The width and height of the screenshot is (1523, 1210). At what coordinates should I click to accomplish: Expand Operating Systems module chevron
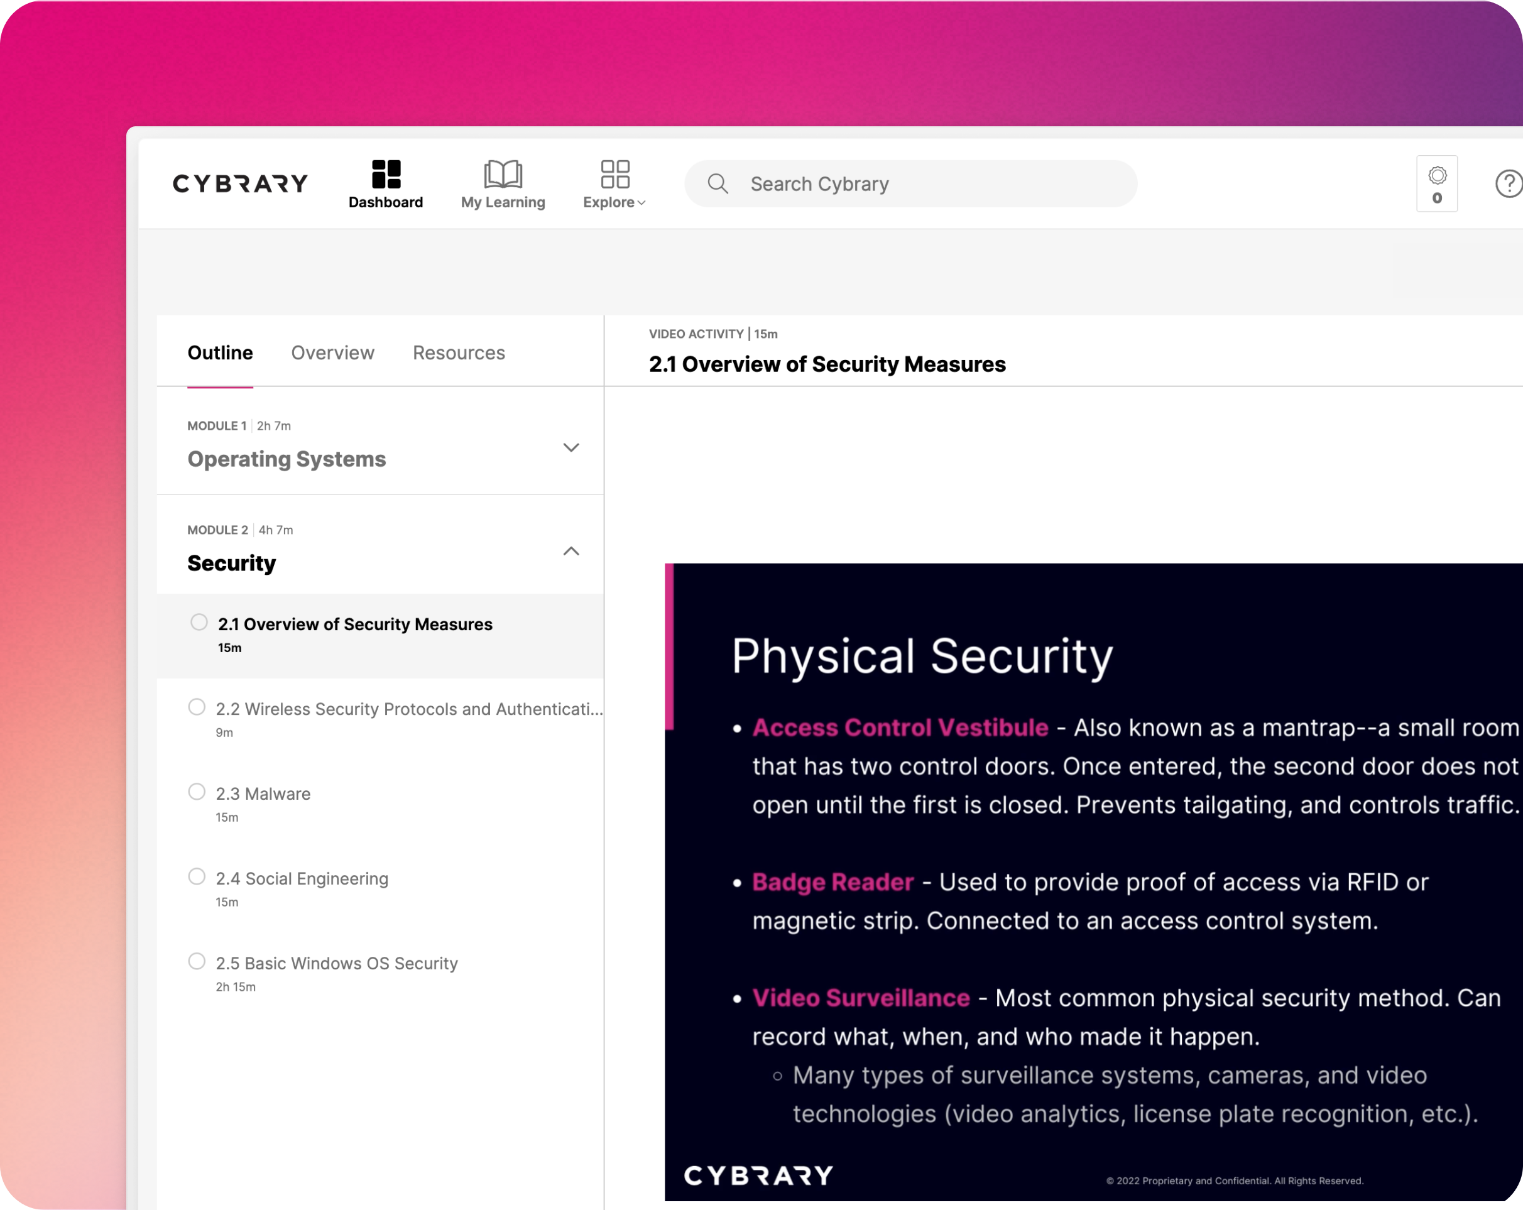(570, 447)
